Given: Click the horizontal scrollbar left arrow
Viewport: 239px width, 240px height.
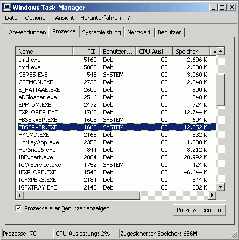Looking at the screenshot, I should [20, 195].
